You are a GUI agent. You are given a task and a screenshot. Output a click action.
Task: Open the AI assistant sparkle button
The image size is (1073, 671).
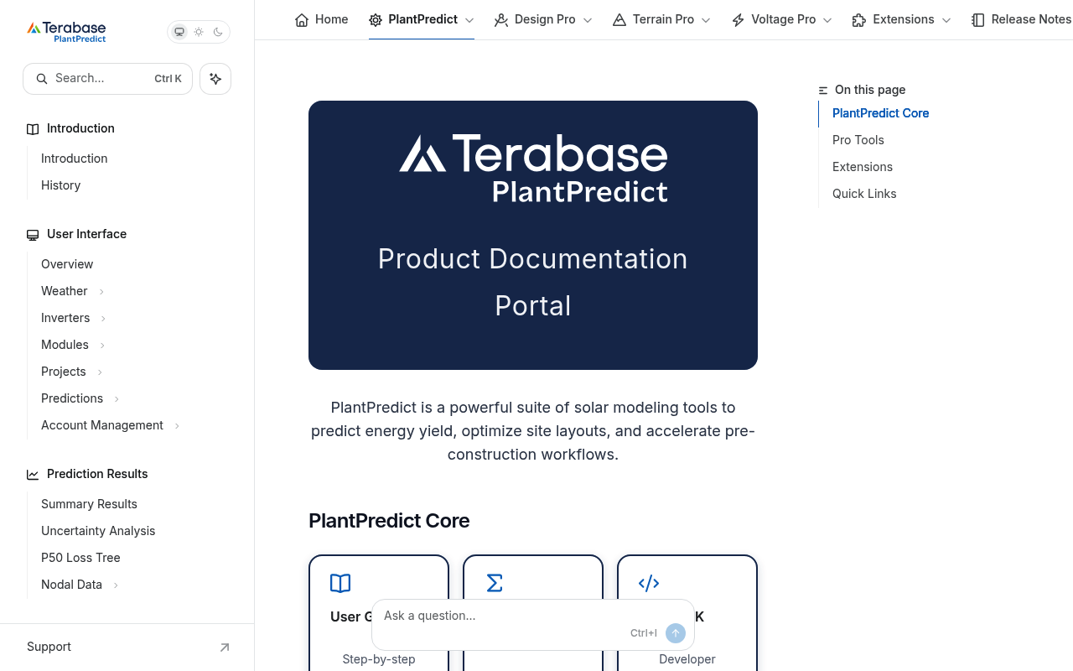pyautogui.click(x=215, y=79)
